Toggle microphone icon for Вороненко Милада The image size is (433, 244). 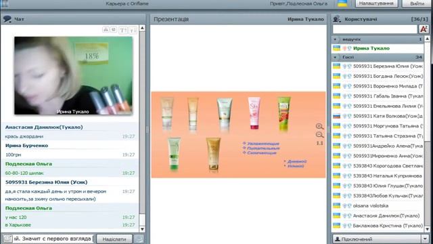point(344,86)
